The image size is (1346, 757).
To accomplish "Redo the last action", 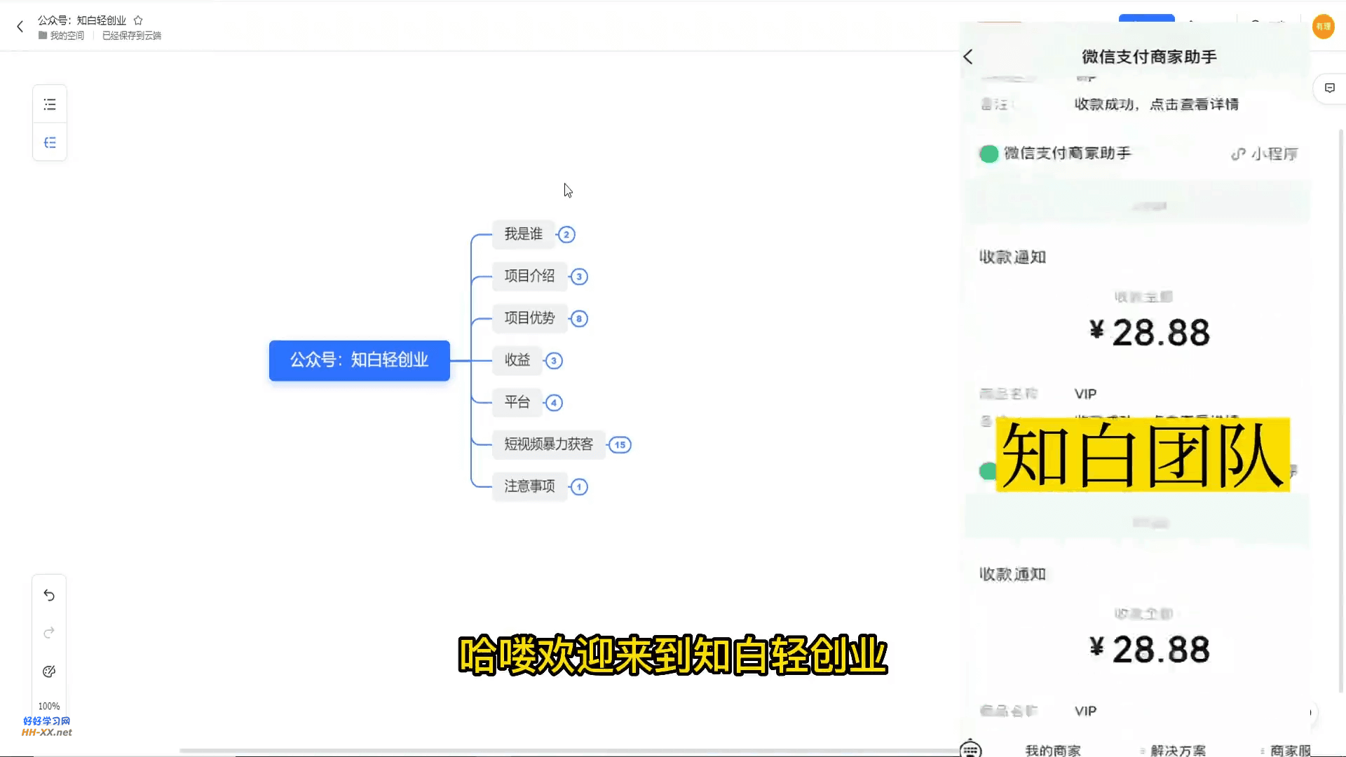I will click(49, 633).
